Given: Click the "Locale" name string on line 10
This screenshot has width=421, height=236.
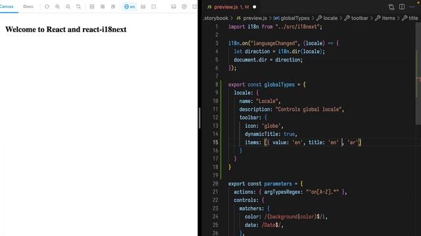Looking at the screenshot, I should point(267,101).
